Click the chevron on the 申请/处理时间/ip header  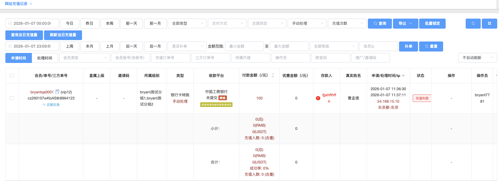click(403, 75)
